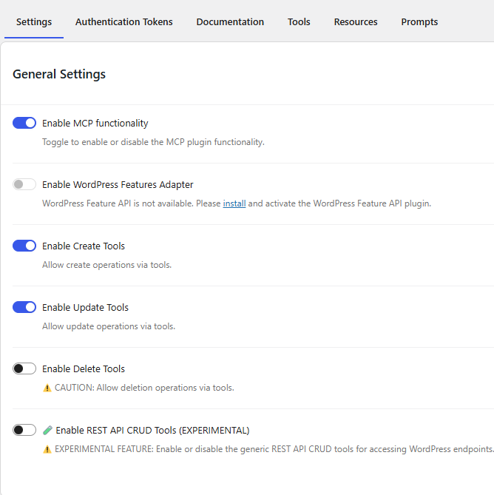
Task: Turn on the Enable Delete Tools switch
Action: coord(24,368)
